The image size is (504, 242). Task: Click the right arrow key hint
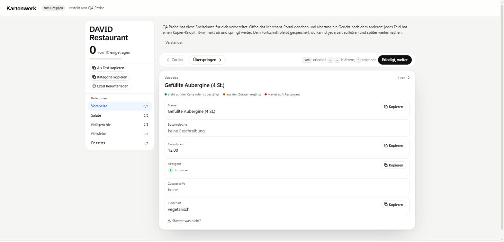tap(337, 60)
